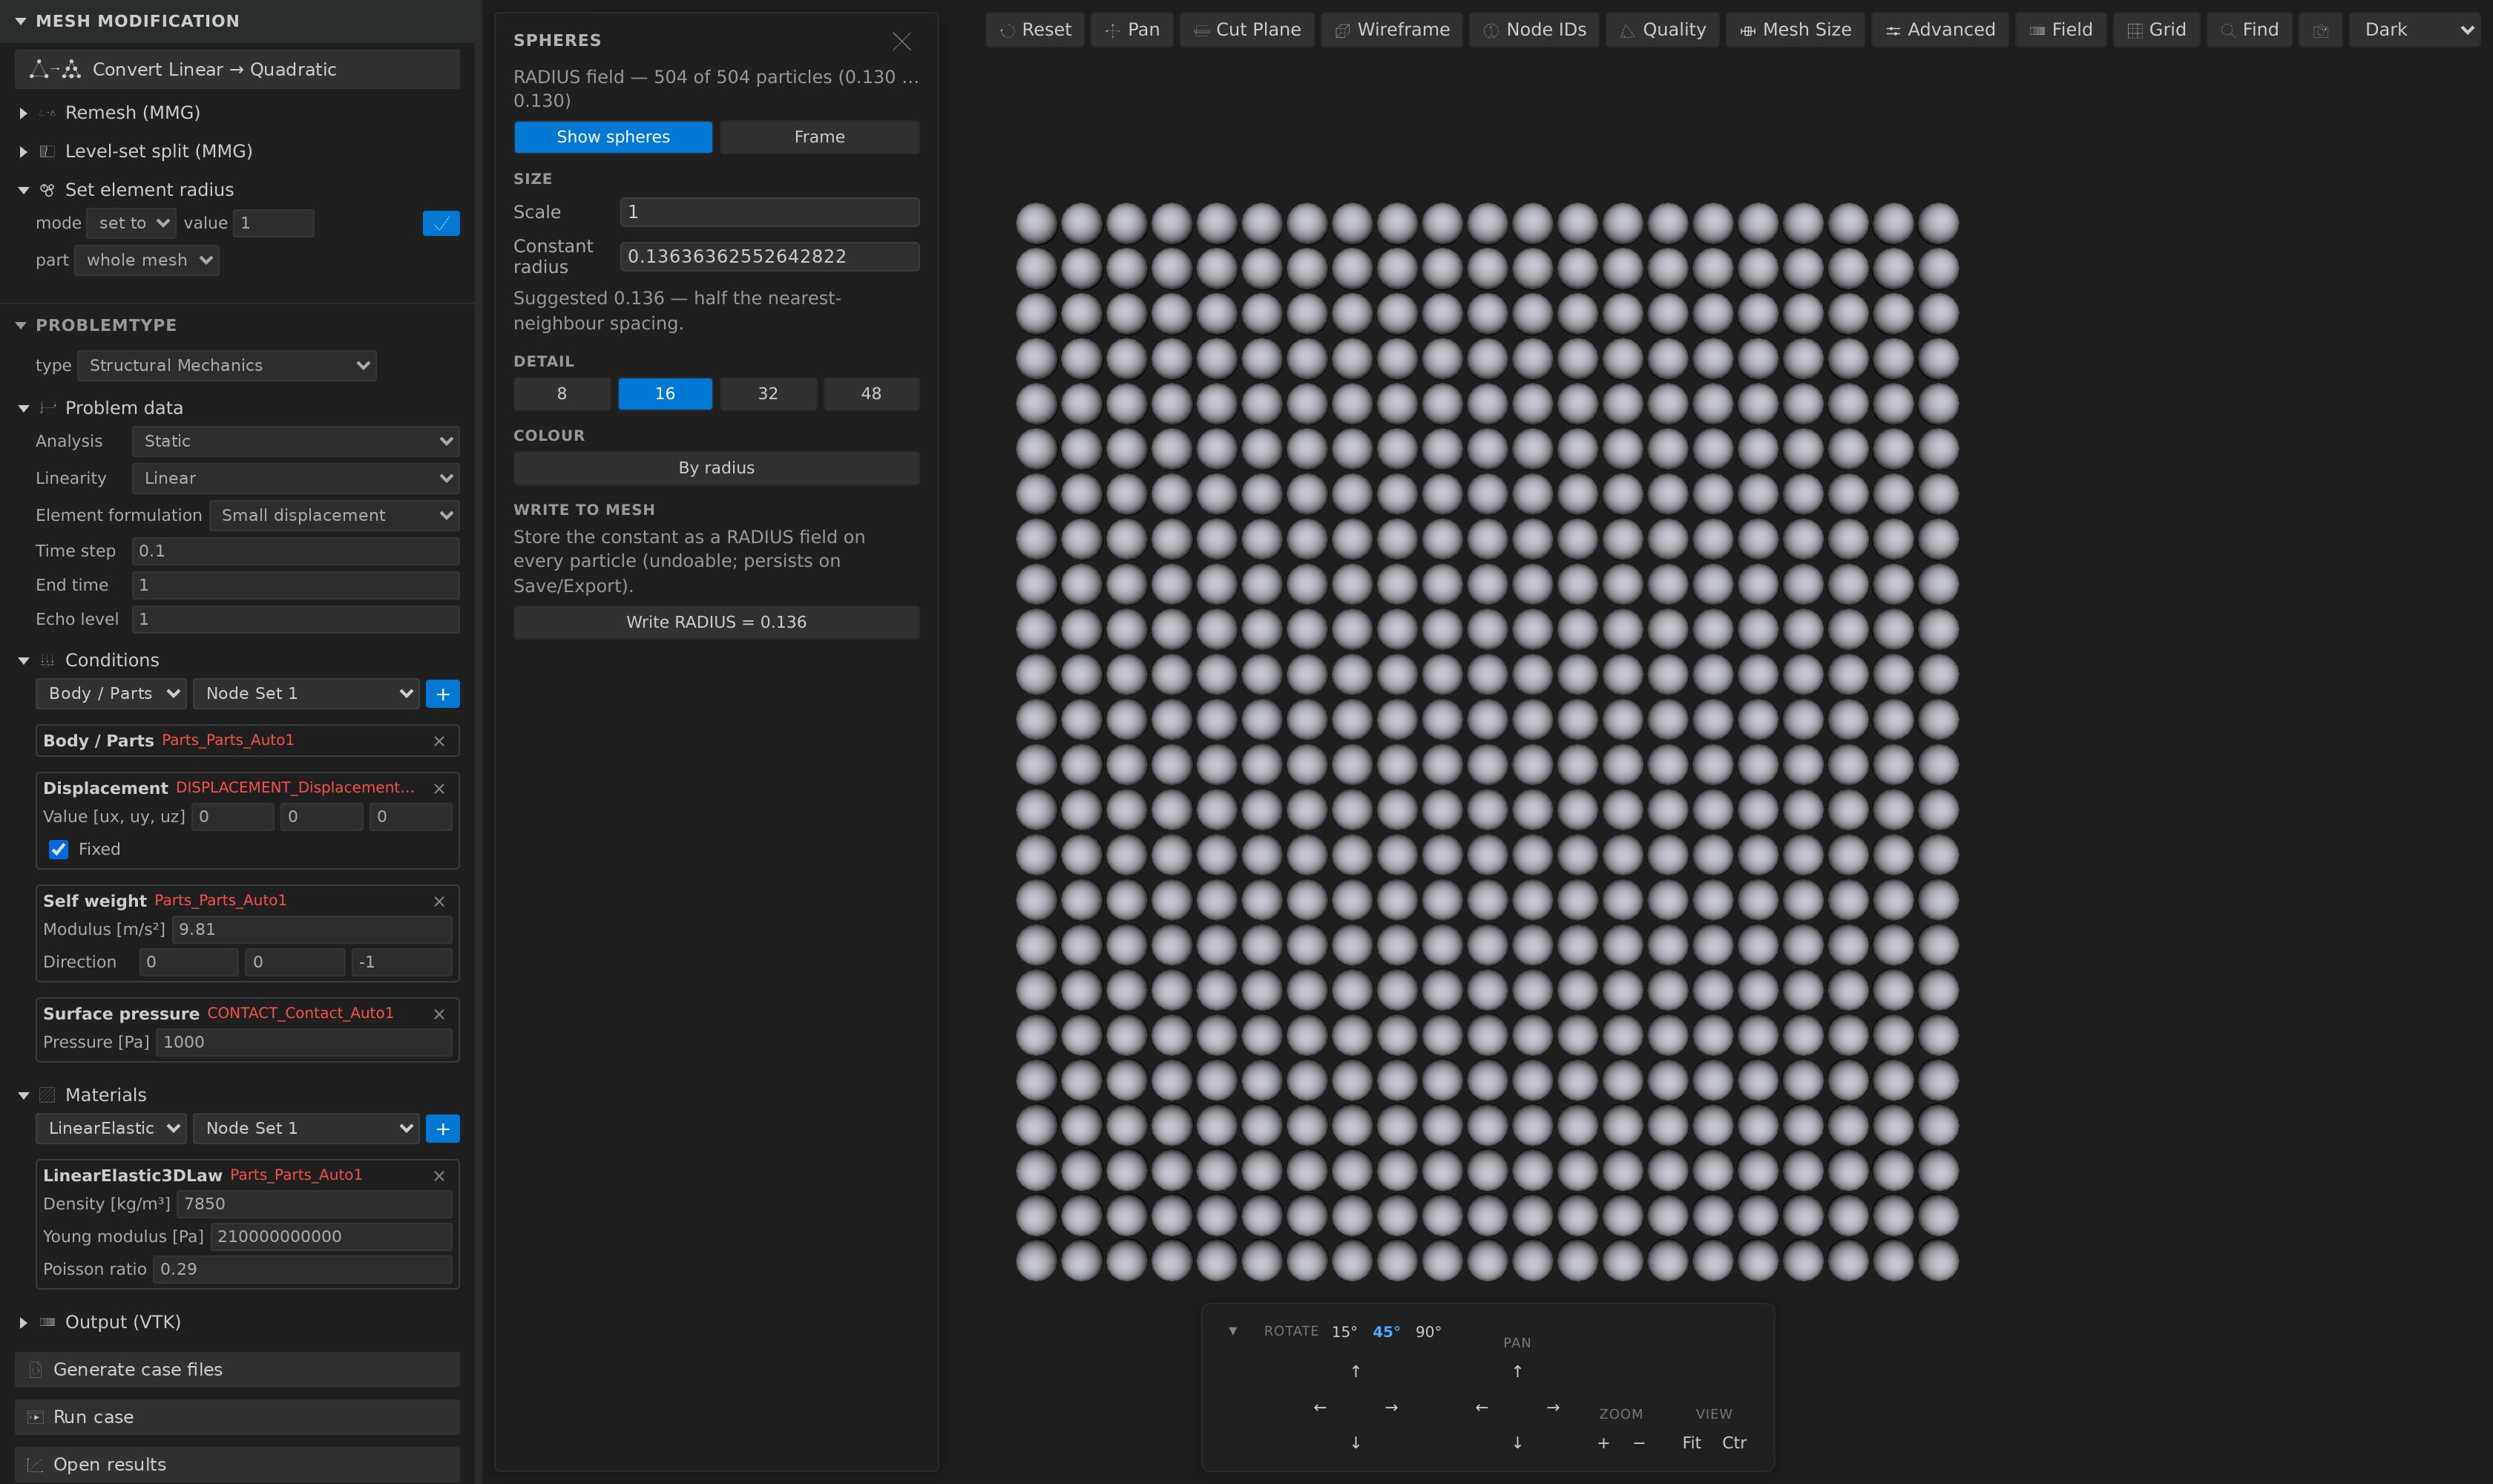Activate the Pan tool
The height and width of the screenshot is (1484, 2493).
1131,30
